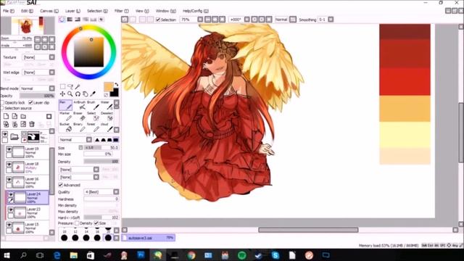Pick the eyedropper color picker tool
This screenshot has height=261, width=464.
coord(93,94)
